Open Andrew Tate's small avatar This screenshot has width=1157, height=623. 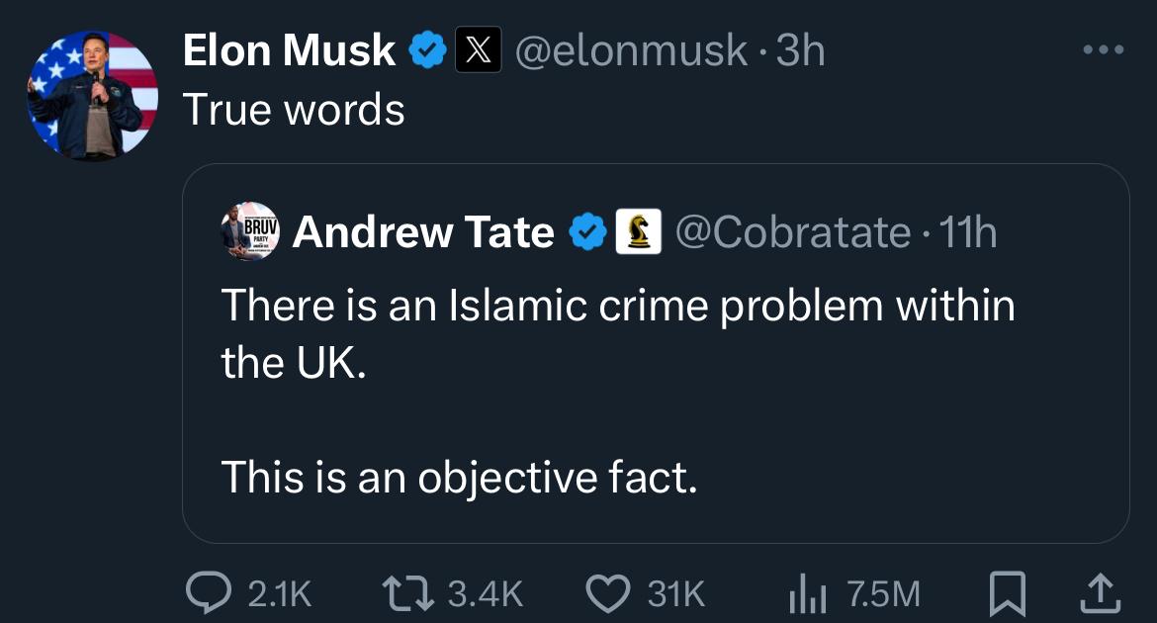pos(250,233)
